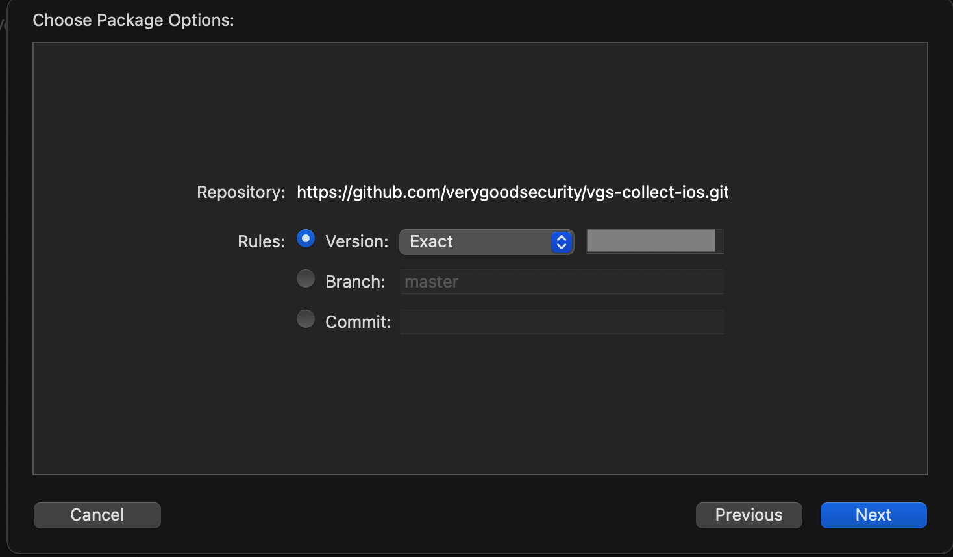Proceed with the Next button
This screenshot has width=953, height=557.
(x=873, y=515)
